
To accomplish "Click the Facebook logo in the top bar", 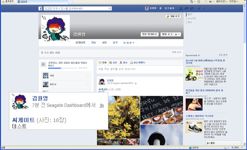I will pos(40,8).
